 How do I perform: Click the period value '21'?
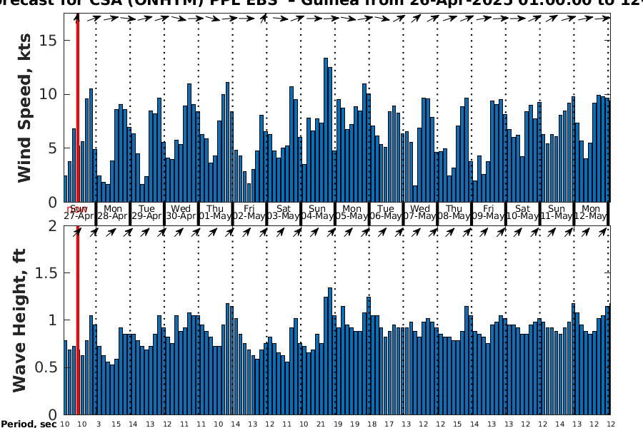321,424
